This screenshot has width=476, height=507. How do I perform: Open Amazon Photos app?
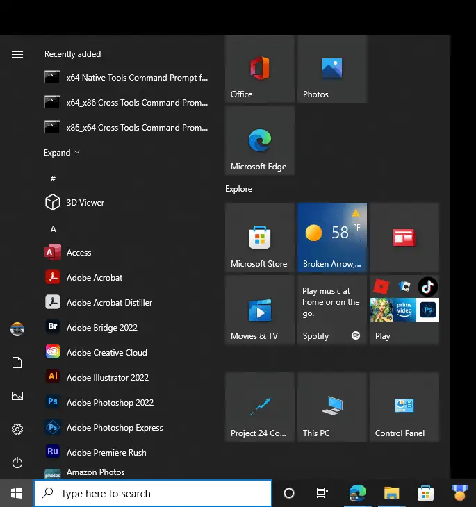(128, 472)
